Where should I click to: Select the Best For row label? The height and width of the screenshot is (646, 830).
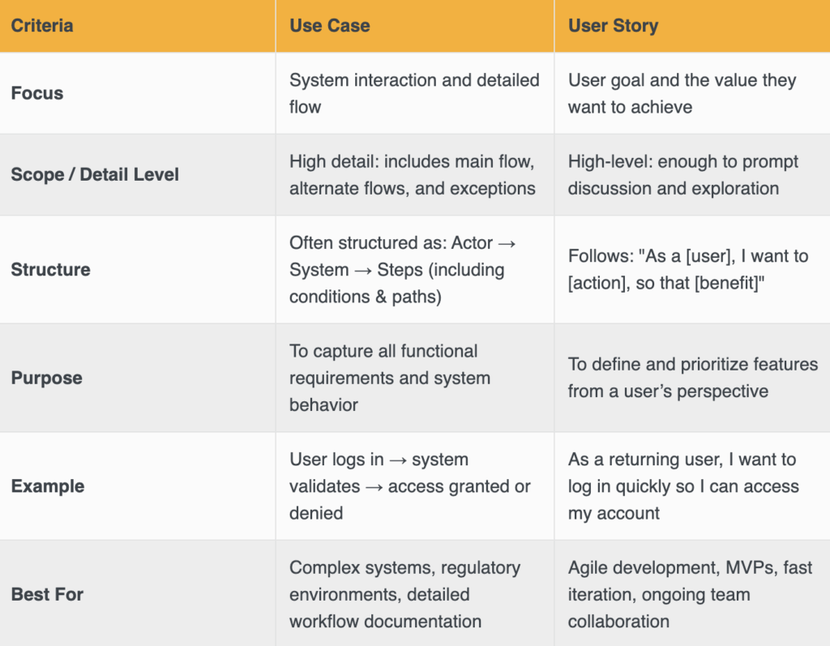point(47,594)
